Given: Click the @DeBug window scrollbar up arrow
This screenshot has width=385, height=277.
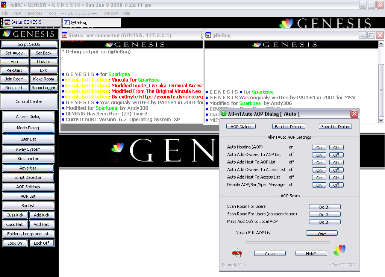Looking at the screenshot, I should pos(381,44).
